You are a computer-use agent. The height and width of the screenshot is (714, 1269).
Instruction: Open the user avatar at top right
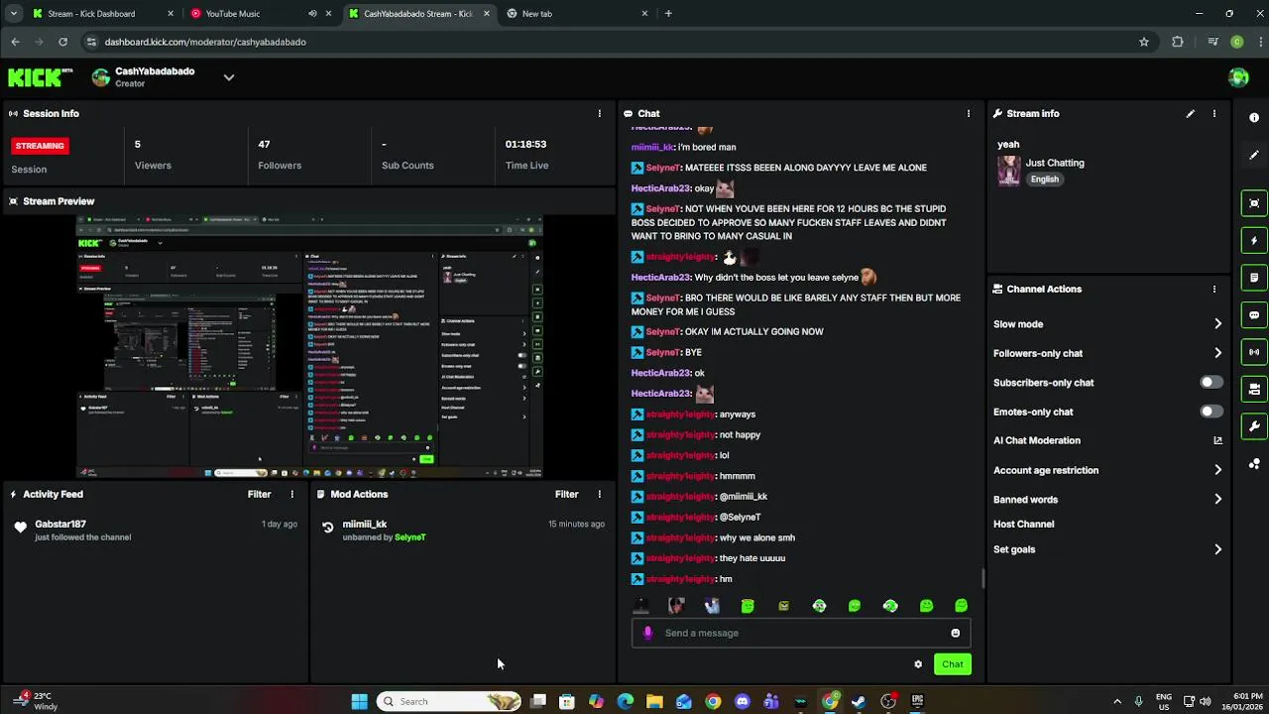tap(1238, 77)
